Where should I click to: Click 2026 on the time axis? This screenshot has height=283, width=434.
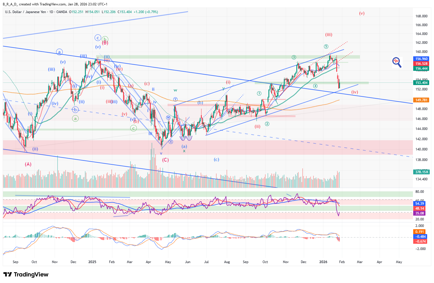click(x=323, y=262)
